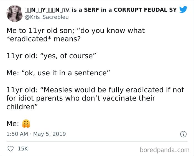The height and width of the screenshot is (156, 194).
Task: Click the "ok, use it in a sentence" line
Action: [58, 73]
